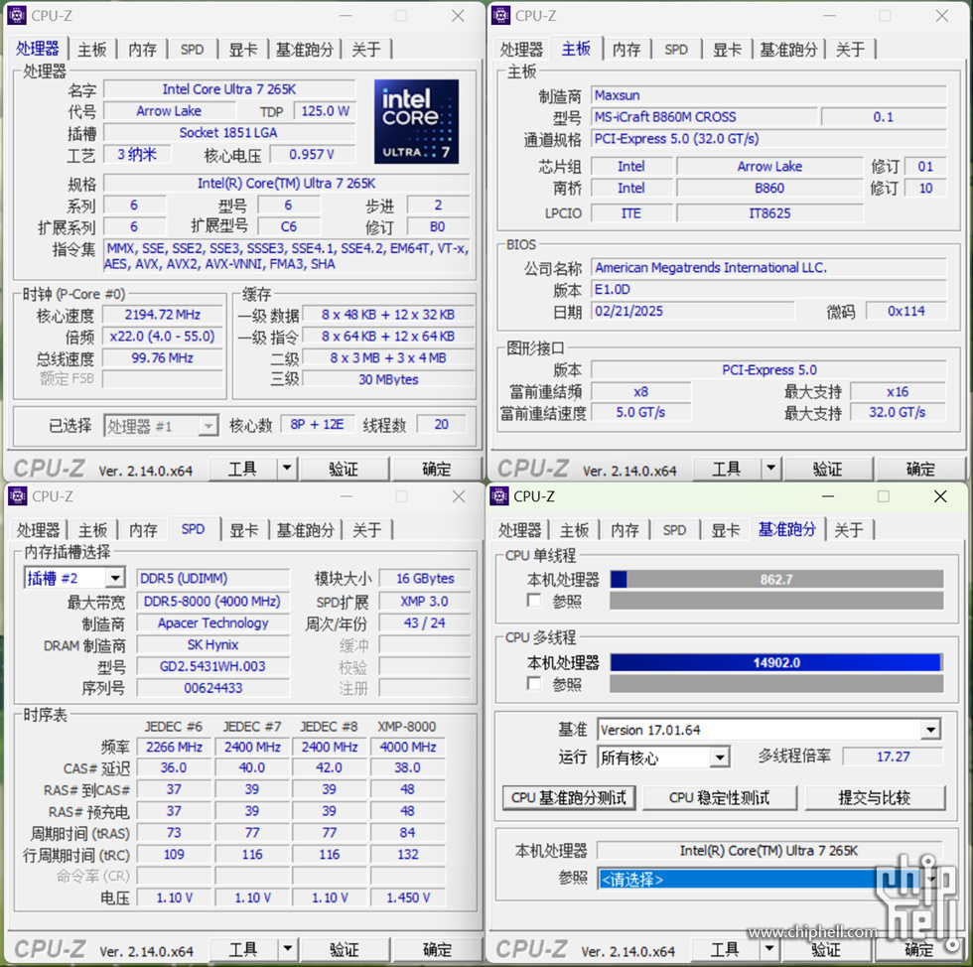Expand the 工具 arrow in mainboard window
Viewport: 973px width, 967px height.
(x=770, y=468)
